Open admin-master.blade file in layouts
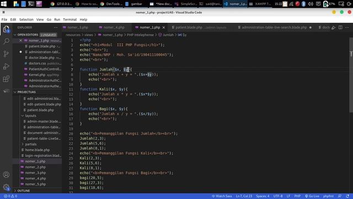This screenshot has height=199, width=353. [44, 122]
